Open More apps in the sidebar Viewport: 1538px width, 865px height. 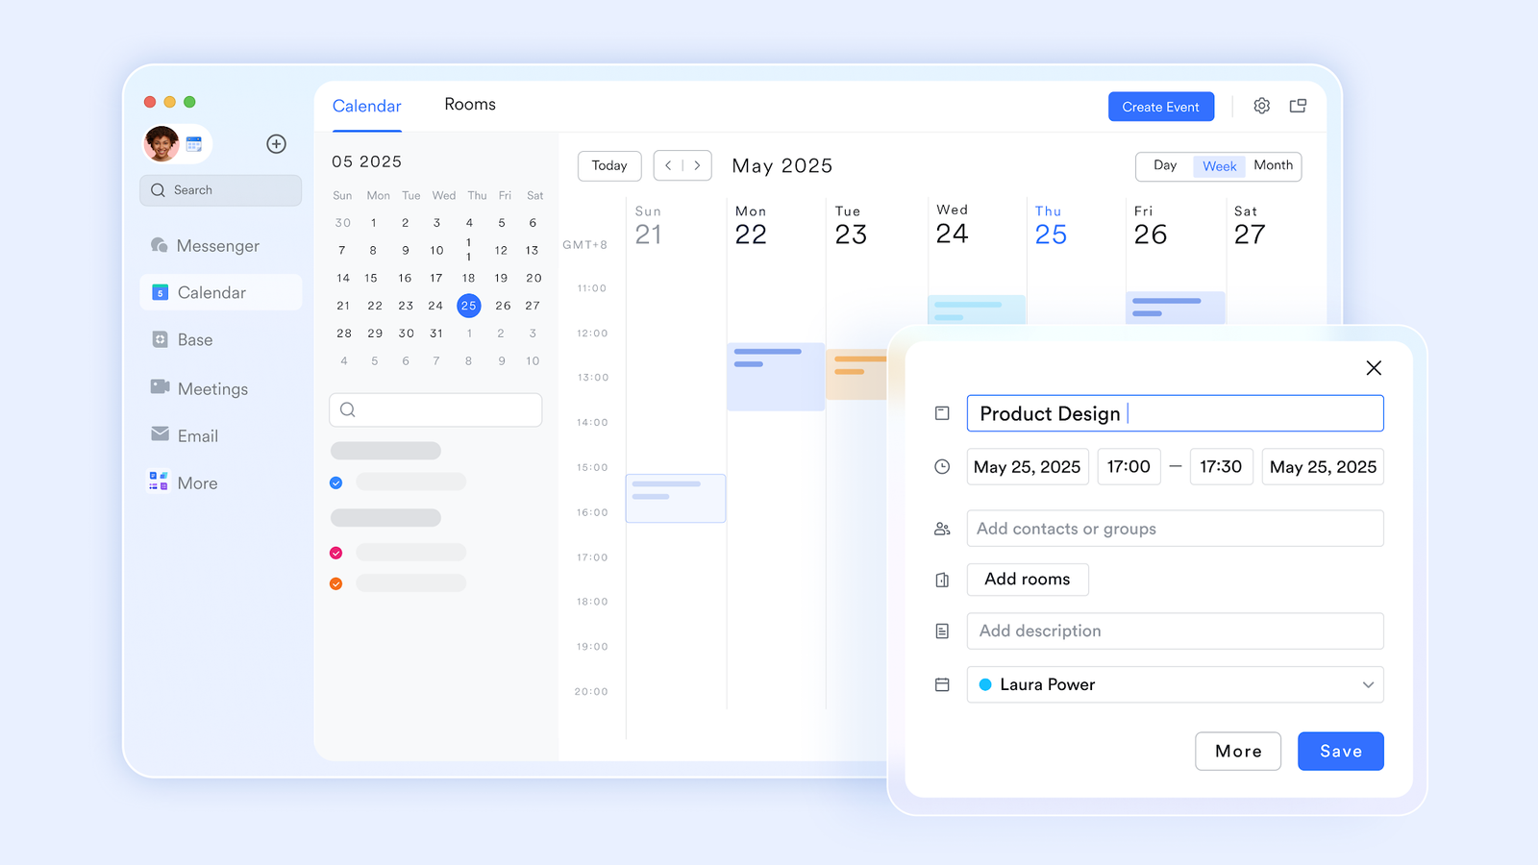pos(196,483)
